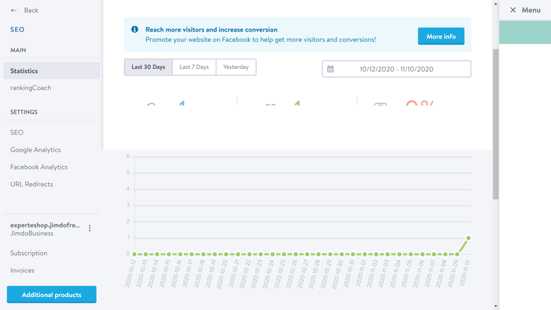Click the 'Reach more visitors and increase conversion' heading
551x310 pixels.
tap(211, 30)
